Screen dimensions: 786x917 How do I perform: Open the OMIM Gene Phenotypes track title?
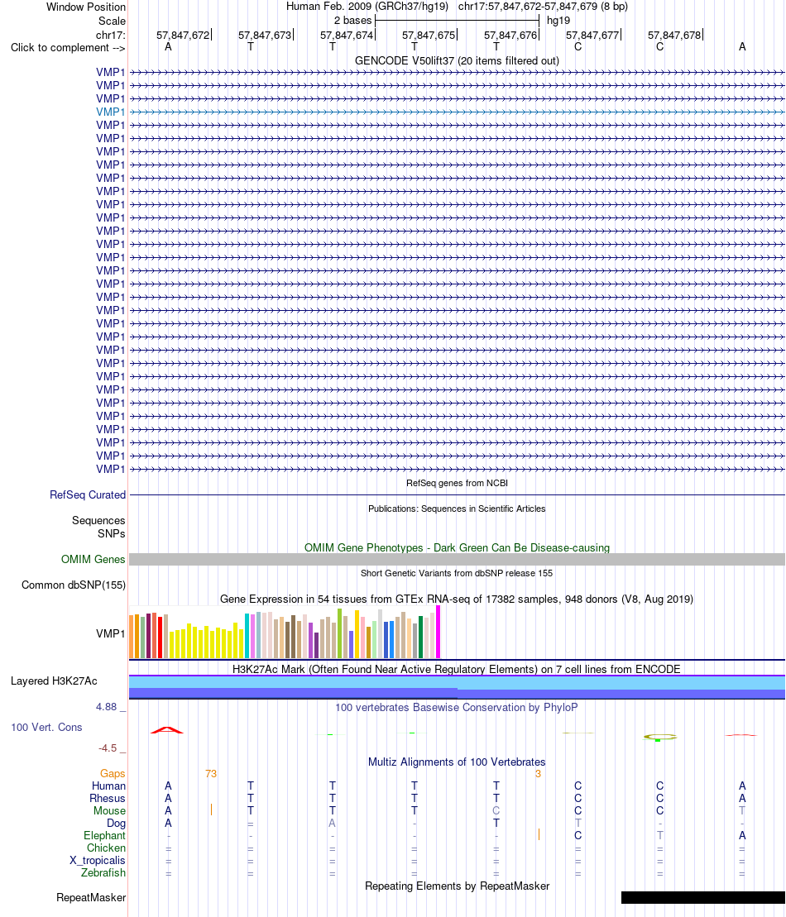[457, 547]
